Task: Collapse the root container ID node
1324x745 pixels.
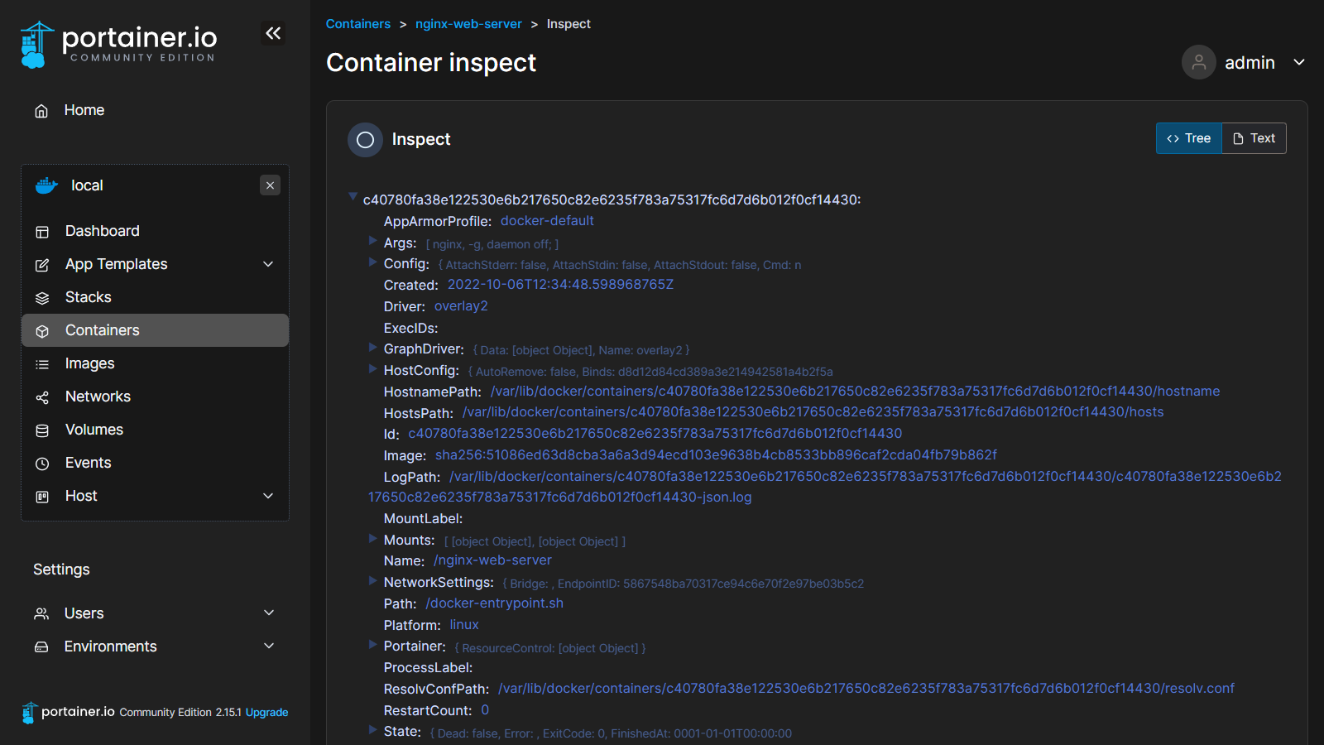Action: [353, 197]
